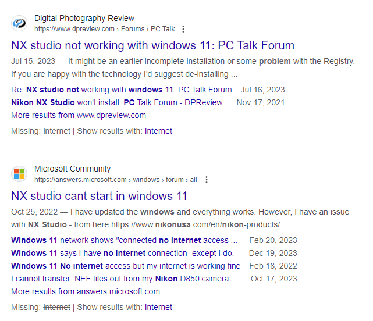373x321 pixels.
Task: Click the 'Dec 19, 2023' sublink date
Action: (273, 253)
